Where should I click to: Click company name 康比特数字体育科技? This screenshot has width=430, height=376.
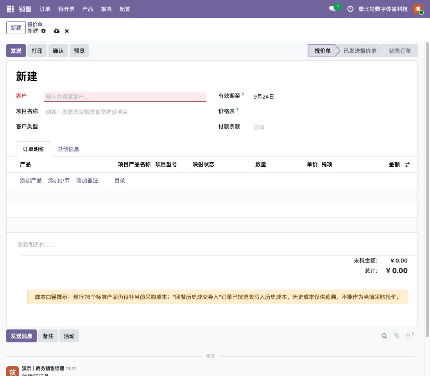pyautogui.click(x=383, y=9)
